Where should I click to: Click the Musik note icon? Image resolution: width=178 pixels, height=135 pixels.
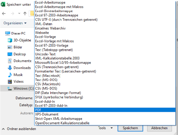click(10, 75)
